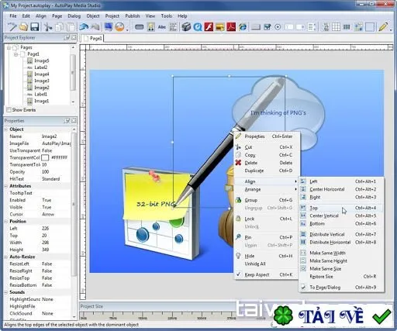The width and height of the screenshot is (397, 331).
Task: Open the Dialog menu
Action: [x=74, y=16]
